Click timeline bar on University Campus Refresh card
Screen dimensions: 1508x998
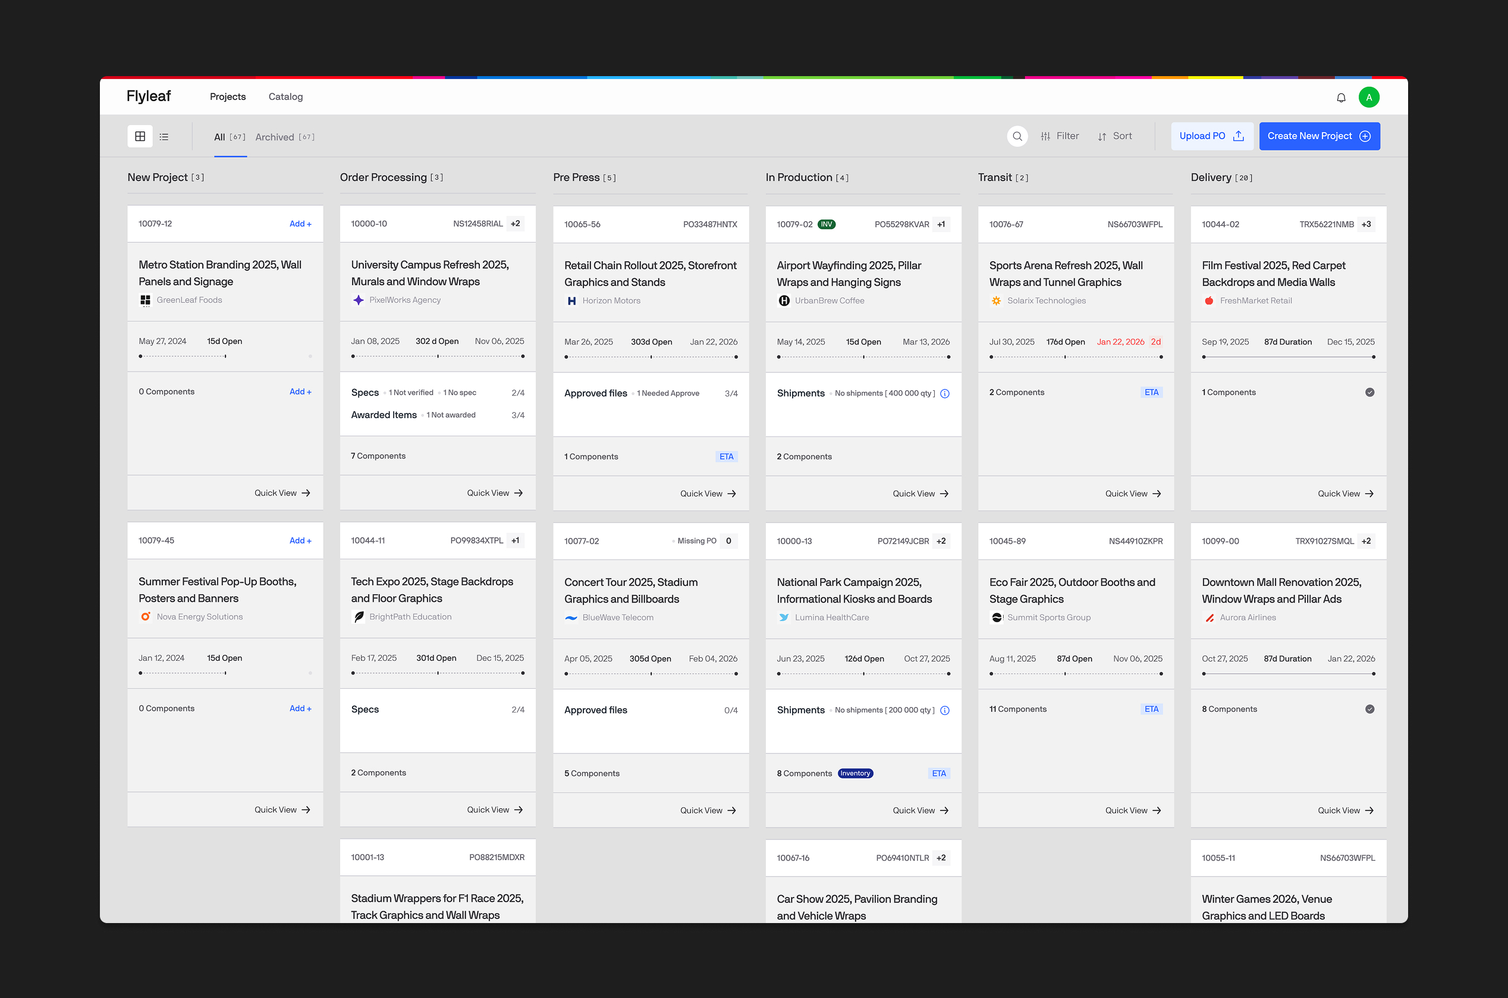(x=438, y=356)
